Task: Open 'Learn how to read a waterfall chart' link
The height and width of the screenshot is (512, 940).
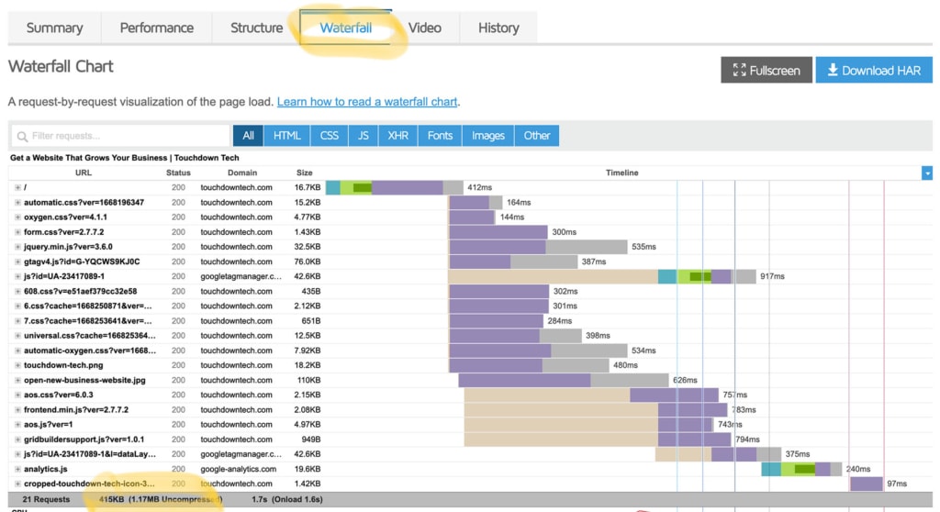Action: (366, 102)
